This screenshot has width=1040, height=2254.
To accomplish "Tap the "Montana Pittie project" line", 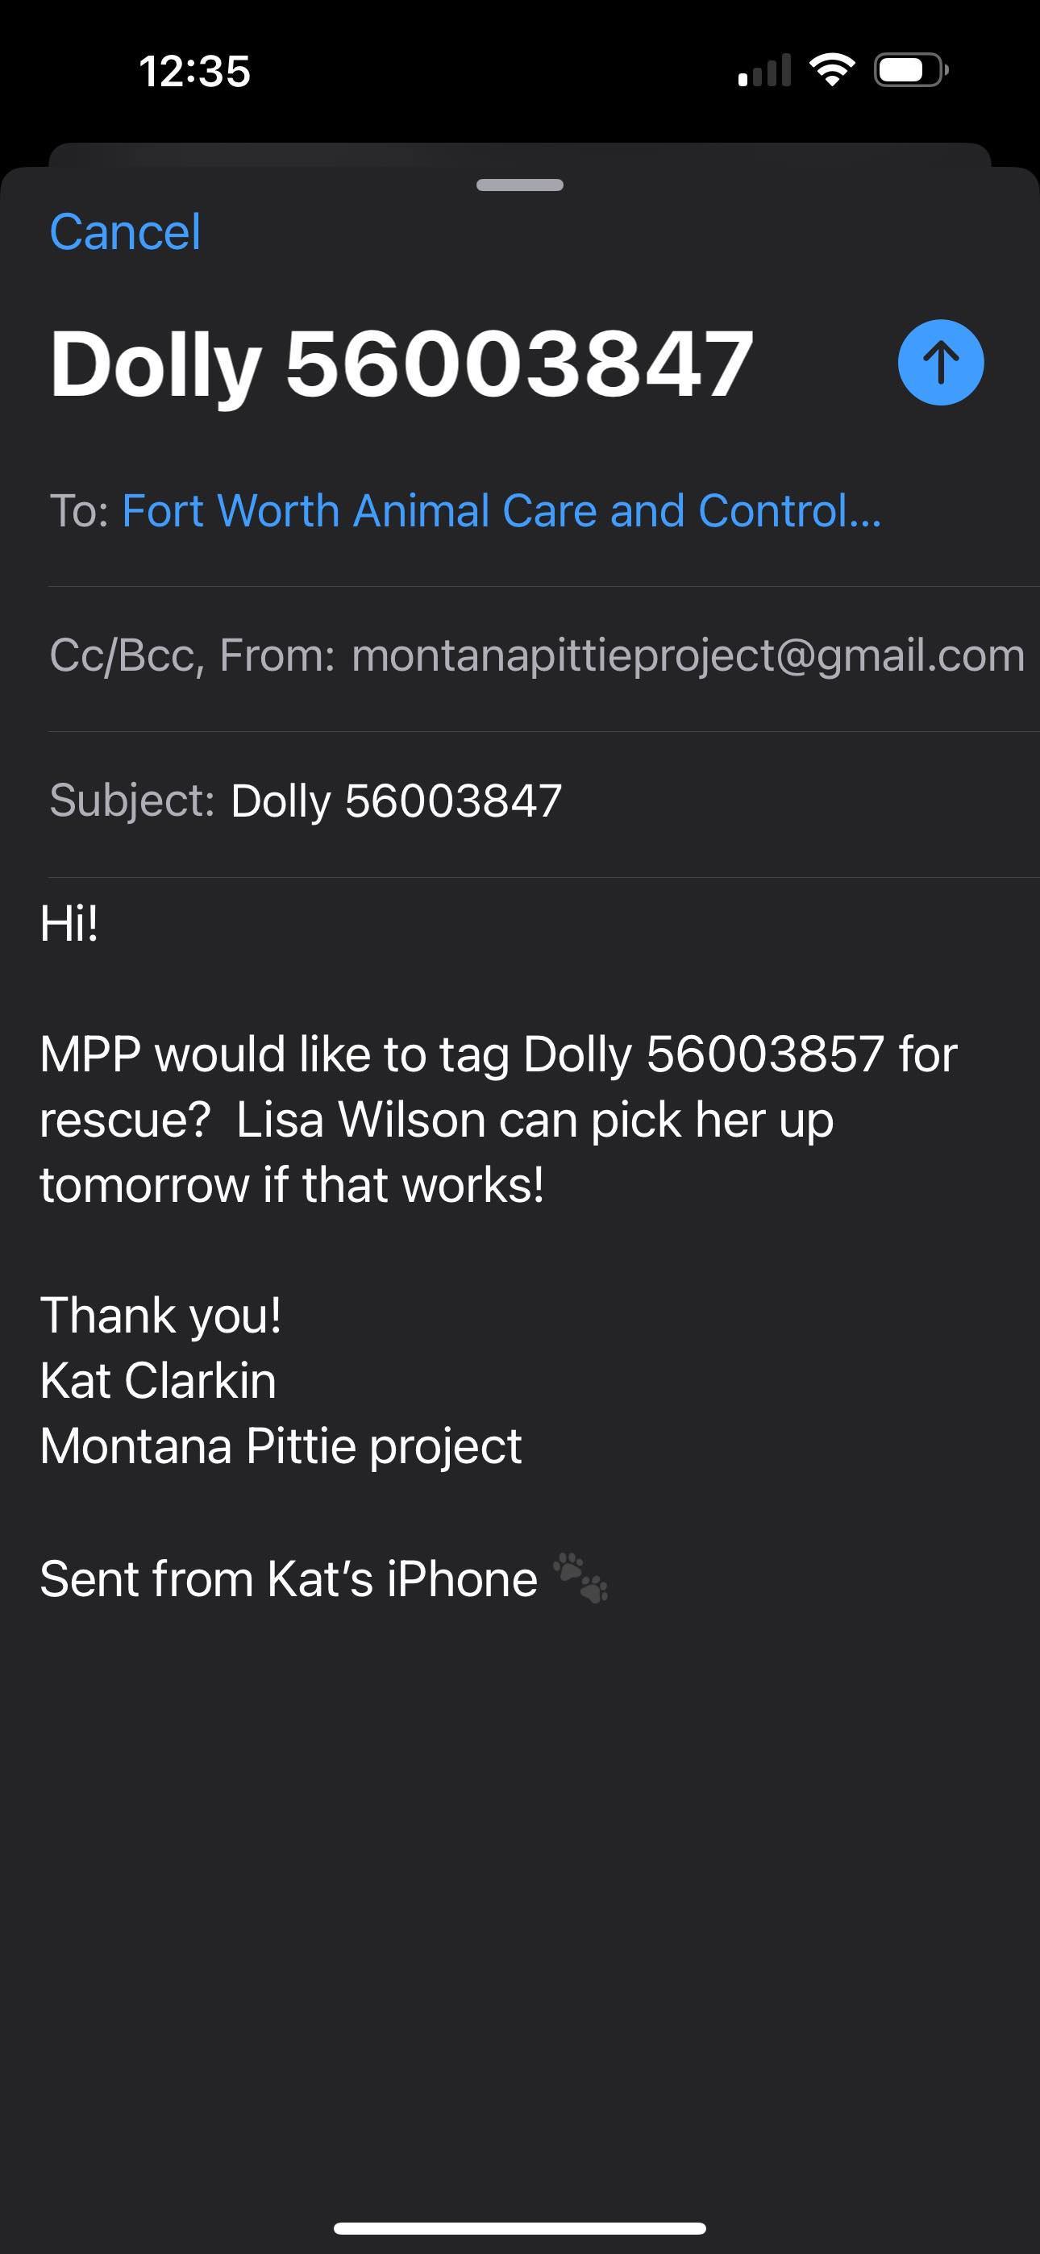I will [281, 1445].
